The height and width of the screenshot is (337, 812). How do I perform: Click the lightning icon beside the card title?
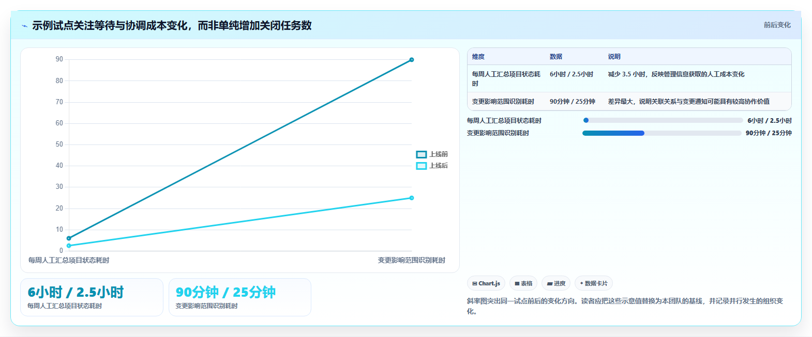[24, 26]
